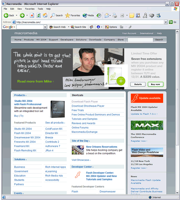Expand the Mail icon dropdown arrow
180x200 pixels.
(x=110, y=16)
